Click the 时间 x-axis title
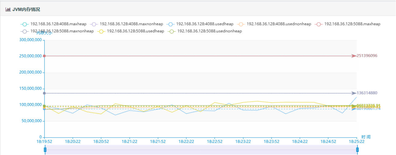The height and width of the screenshot is (155, 396). click(366, 137)
